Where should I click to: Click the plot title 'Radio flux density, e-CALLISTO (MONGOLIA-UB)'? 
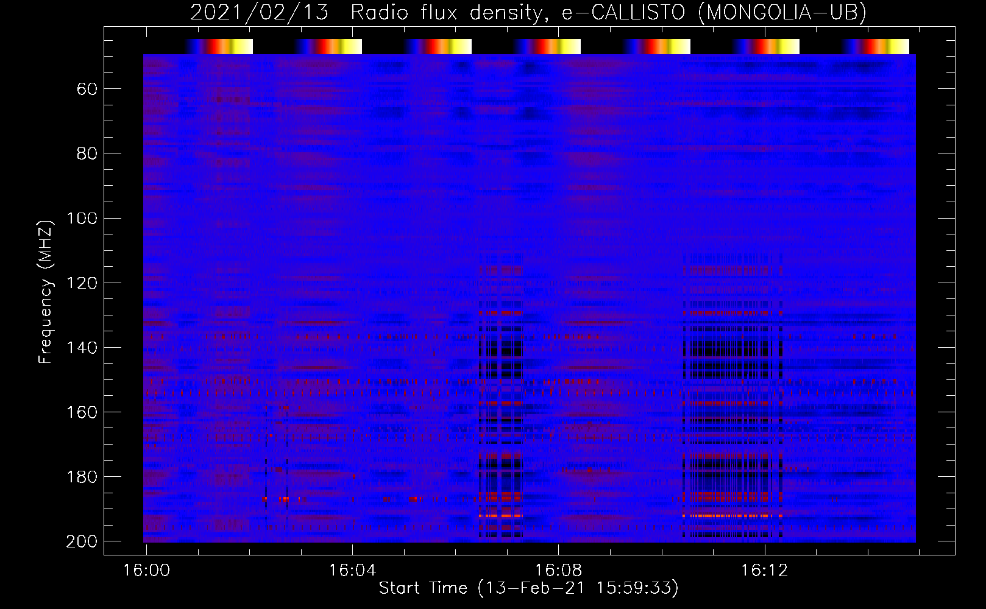[x=608, y=13]
